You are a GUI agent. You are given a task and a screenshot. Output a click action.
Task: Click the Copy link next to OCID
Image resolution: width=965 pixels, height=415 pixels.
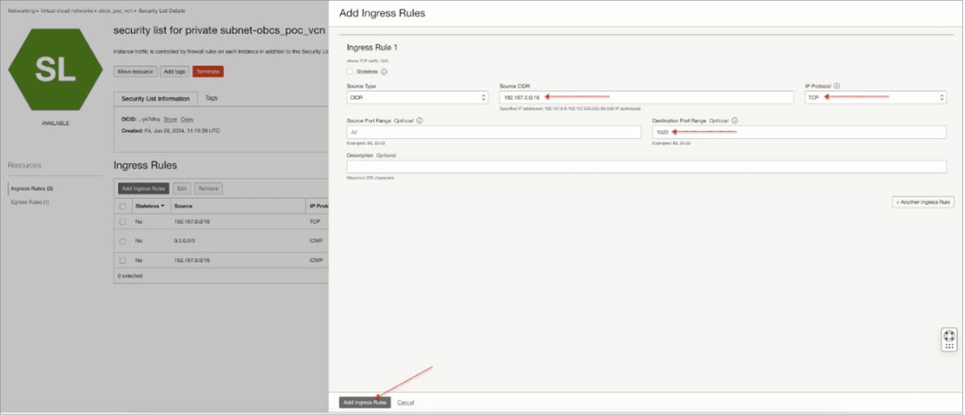[x=187, y=119]
